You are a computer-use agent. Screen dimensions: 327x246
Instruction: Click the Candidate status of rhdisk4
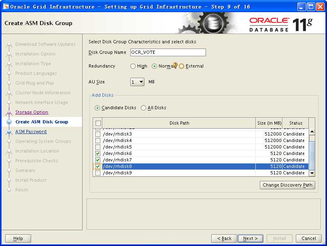coord(294,140)
